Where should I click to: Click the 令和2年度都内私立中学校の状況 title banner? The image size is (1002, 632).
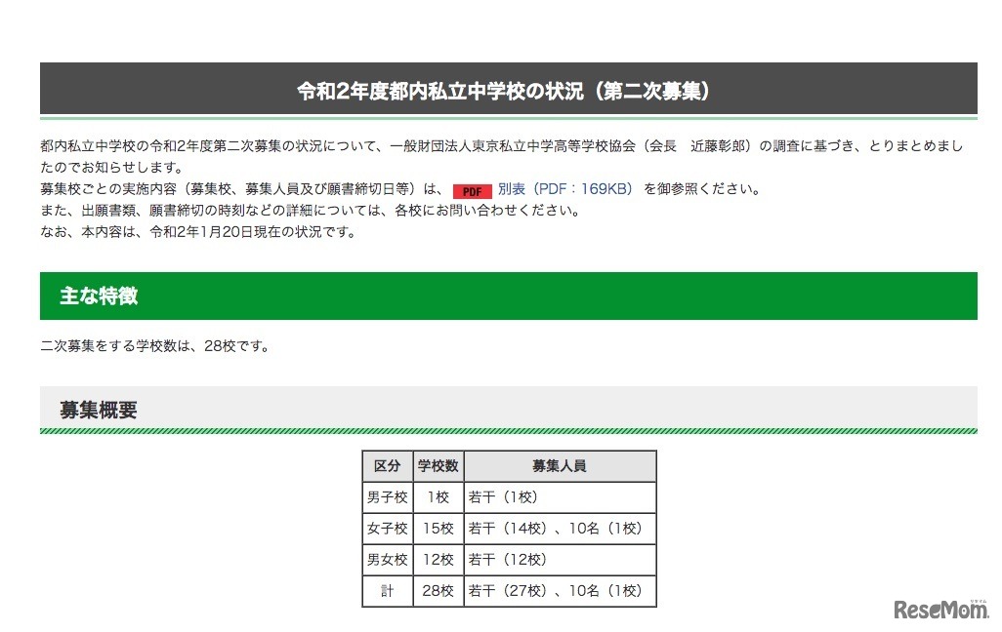(501, 88)
